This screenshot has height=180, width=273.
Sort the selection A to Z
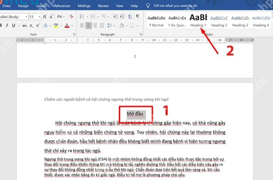click(130, 17)
